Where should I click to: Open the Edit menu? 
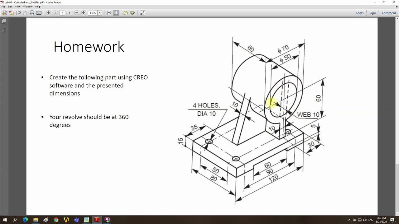coord(10,7)
